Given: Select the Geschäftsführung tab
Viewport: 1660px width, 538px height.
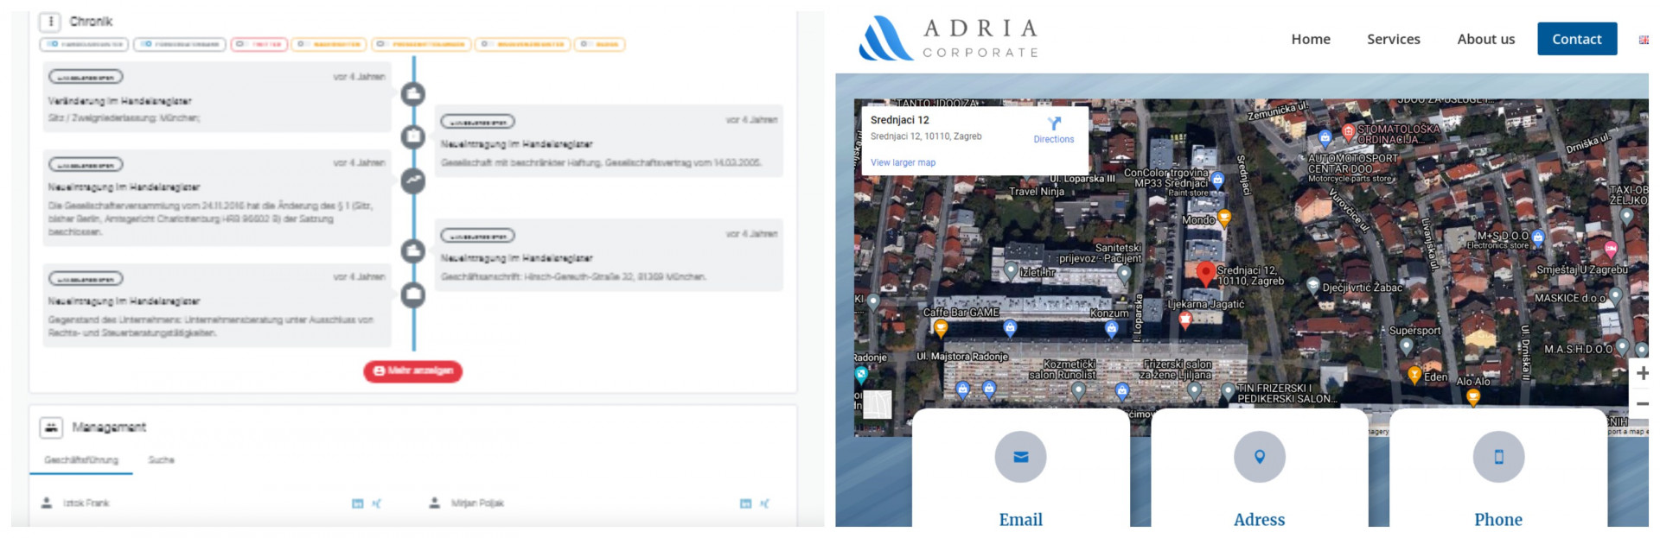Looking at the screenshot, I should (81, 460).
